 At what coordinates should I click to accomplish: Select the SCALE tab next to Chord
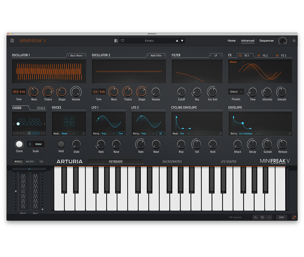tap(41, 108)
